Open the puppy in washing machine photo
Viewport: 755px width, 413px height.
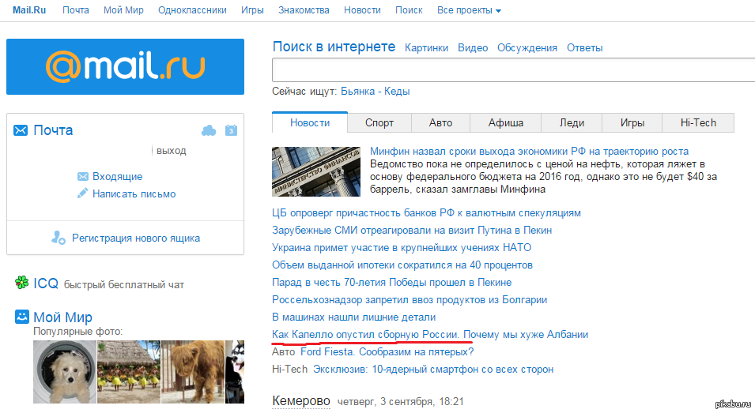point(65,372)
